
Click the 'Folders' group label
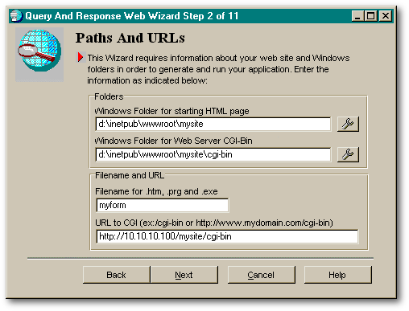(x=109, y=96)
